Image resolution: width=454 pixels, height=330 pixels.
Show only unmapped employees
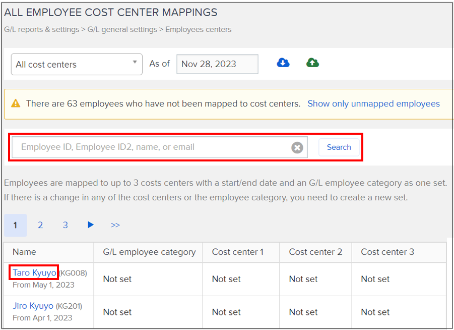[x=373, y=103]
